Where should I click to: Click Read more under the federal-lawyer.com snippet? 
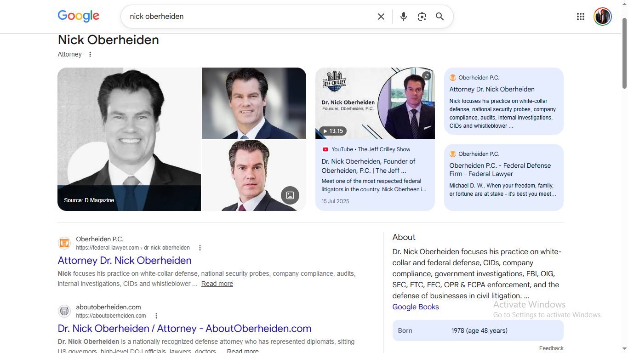click(217, 284)
